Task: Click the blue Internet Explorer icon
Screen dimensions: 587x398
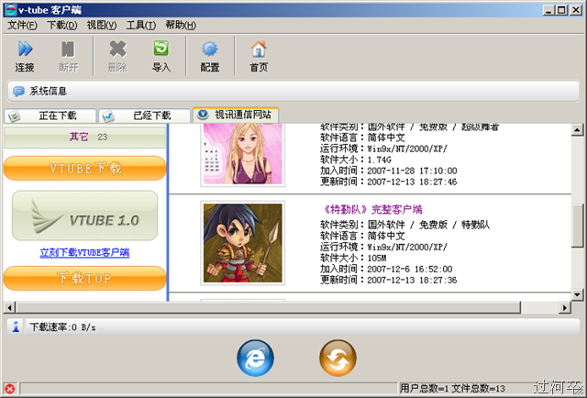Action: 255,358
